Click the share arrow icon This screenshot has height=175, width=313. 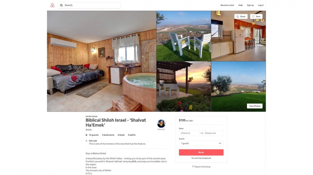238,16
